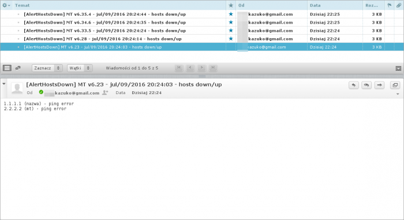This screenshot has width=404, height=220.
Task: Click the message subject heading in preview
Action: (x=124, y=84)
